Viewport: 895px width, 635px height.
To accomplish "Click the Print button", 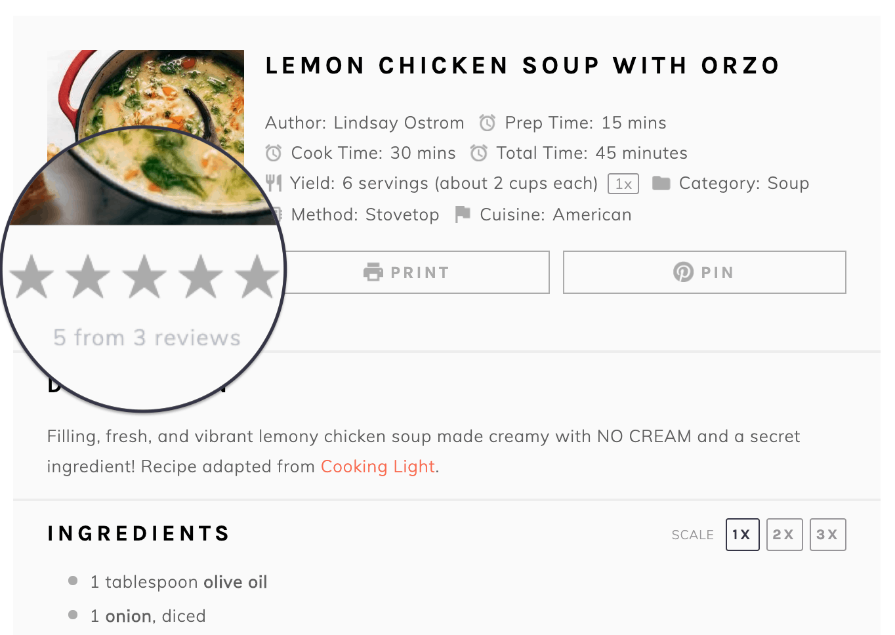I will (x=418, y=272).
